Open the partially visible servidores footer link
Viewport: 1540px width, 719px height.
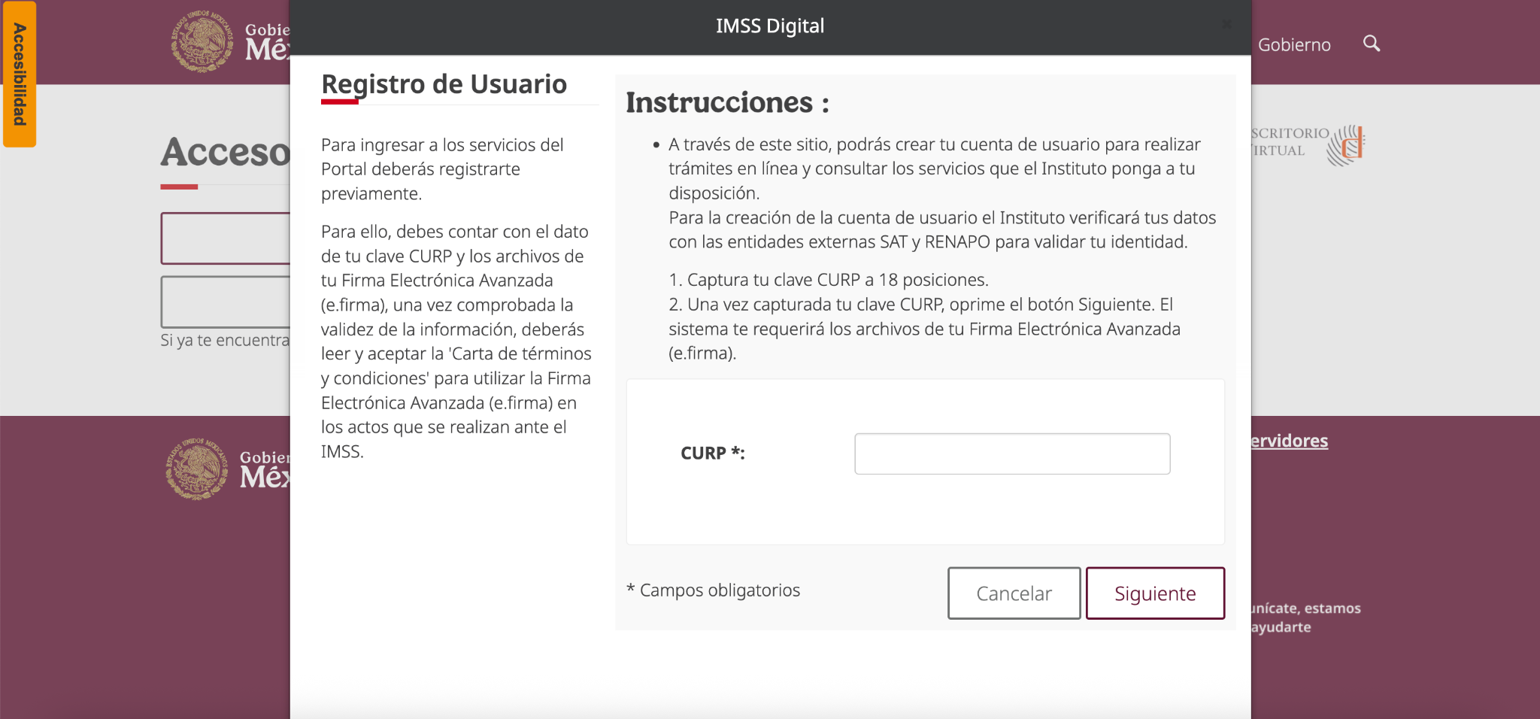click(x=1289, y=441)
